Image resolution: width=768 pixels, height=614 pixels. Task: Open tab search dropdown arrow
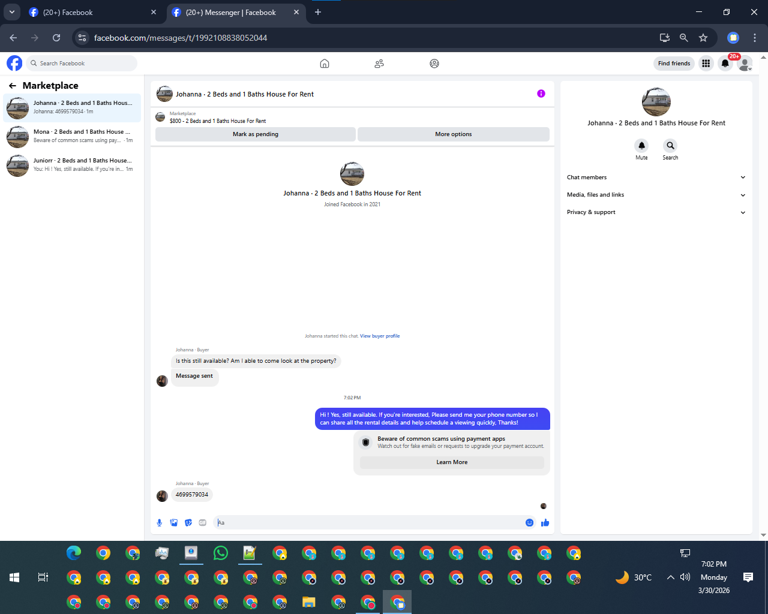11,12
